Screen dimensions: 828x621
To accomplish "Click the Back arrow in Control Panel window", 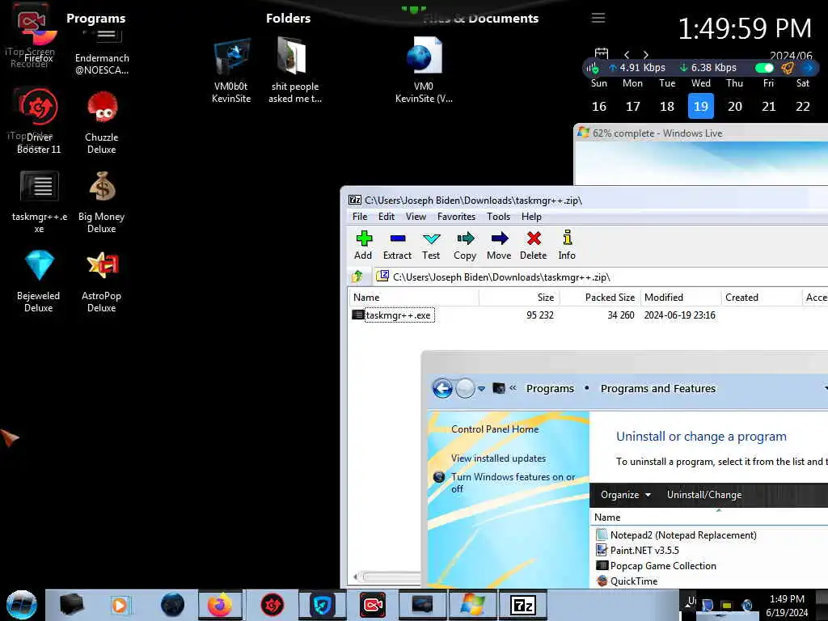I will pos(442,389).
